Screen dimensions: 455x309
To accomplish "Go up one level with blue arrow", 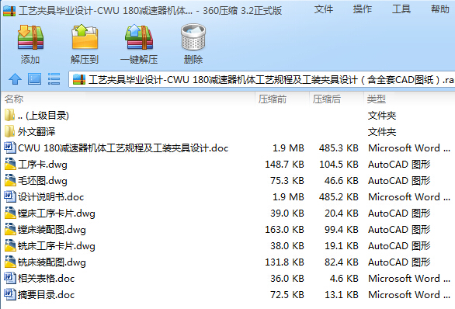I will [x=15, y=79].
